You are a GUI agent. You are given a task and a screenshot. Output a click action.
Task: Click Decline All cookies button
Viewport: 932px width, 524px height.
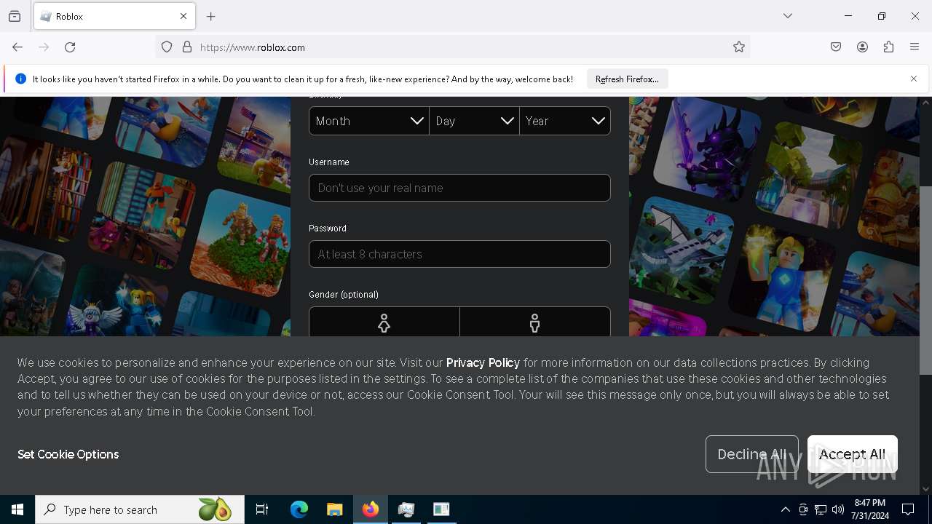pos(752,454)
